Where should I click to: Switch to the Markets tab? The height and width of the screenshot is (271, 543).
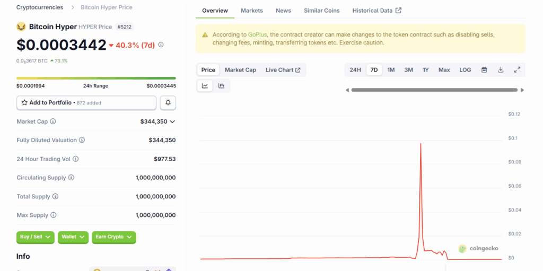(251, 11)
